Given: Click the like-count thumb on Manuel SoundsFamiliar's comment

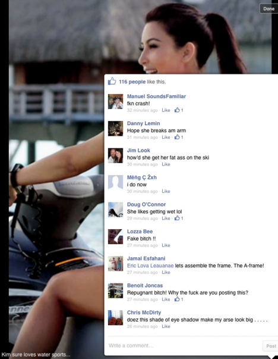Looking at the screenshot, I should tap(177, 110).
